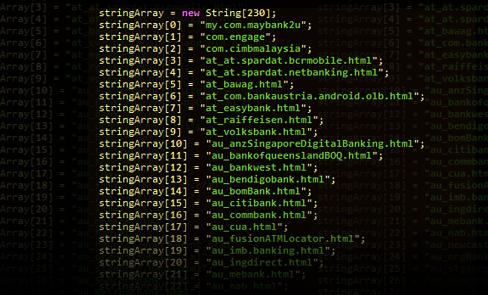The width and height of the screenshot is (488, 295).
Task: Click the "String[230]" array declaration text
Action: point(238,13)
